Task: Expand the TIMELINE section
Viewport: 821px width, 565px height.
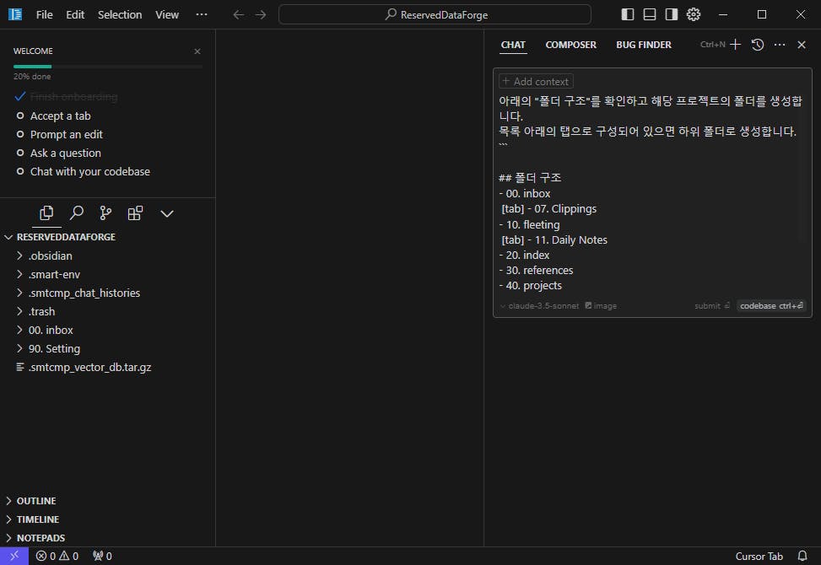Action: 107,519
